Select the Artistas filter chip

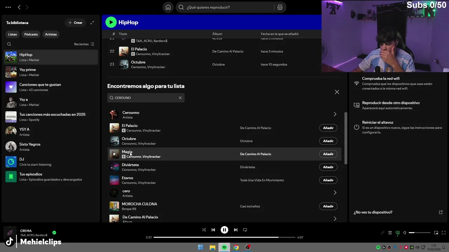click(x=51, y=34)
